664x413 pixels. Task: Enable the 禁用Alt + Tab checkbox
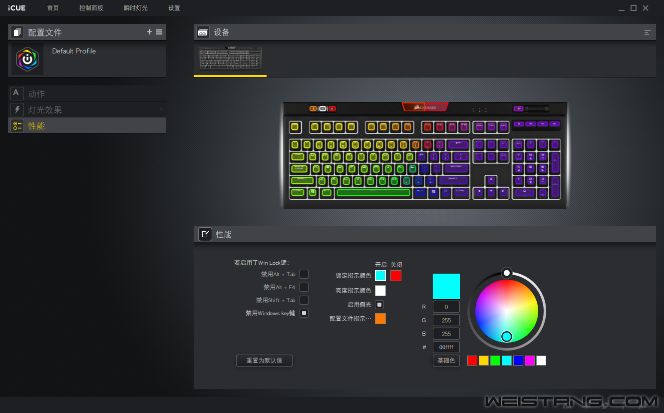point(304,274)
